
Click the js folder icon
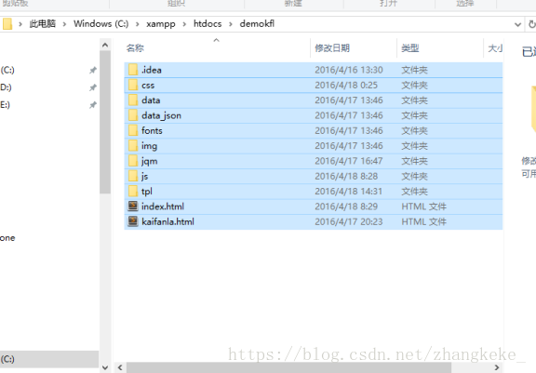pyautogui.click(x=133, y=176)
